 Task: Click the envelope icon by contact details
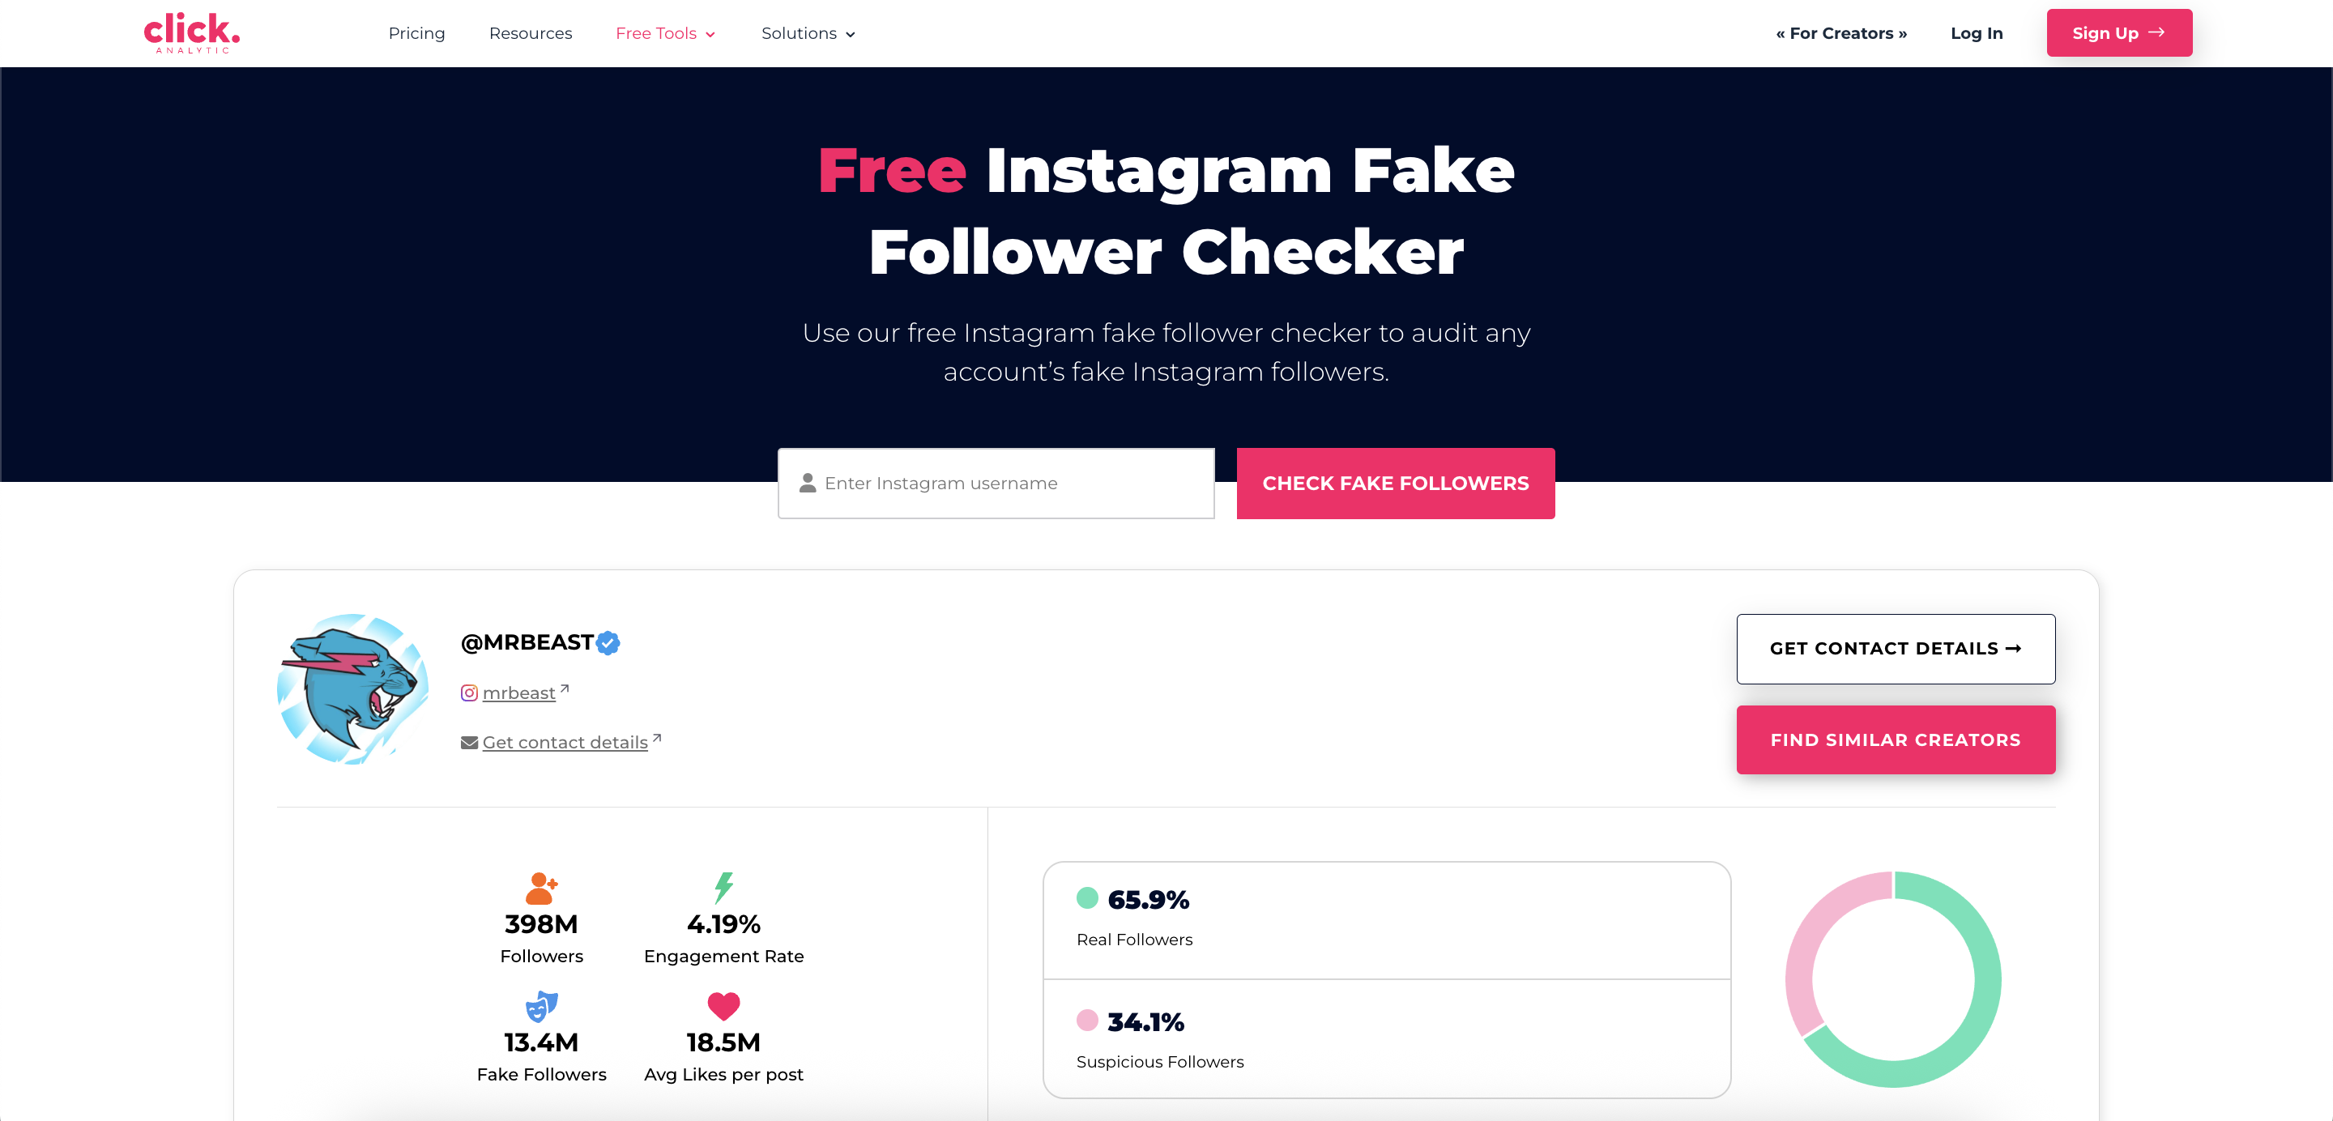click(469, 743)
